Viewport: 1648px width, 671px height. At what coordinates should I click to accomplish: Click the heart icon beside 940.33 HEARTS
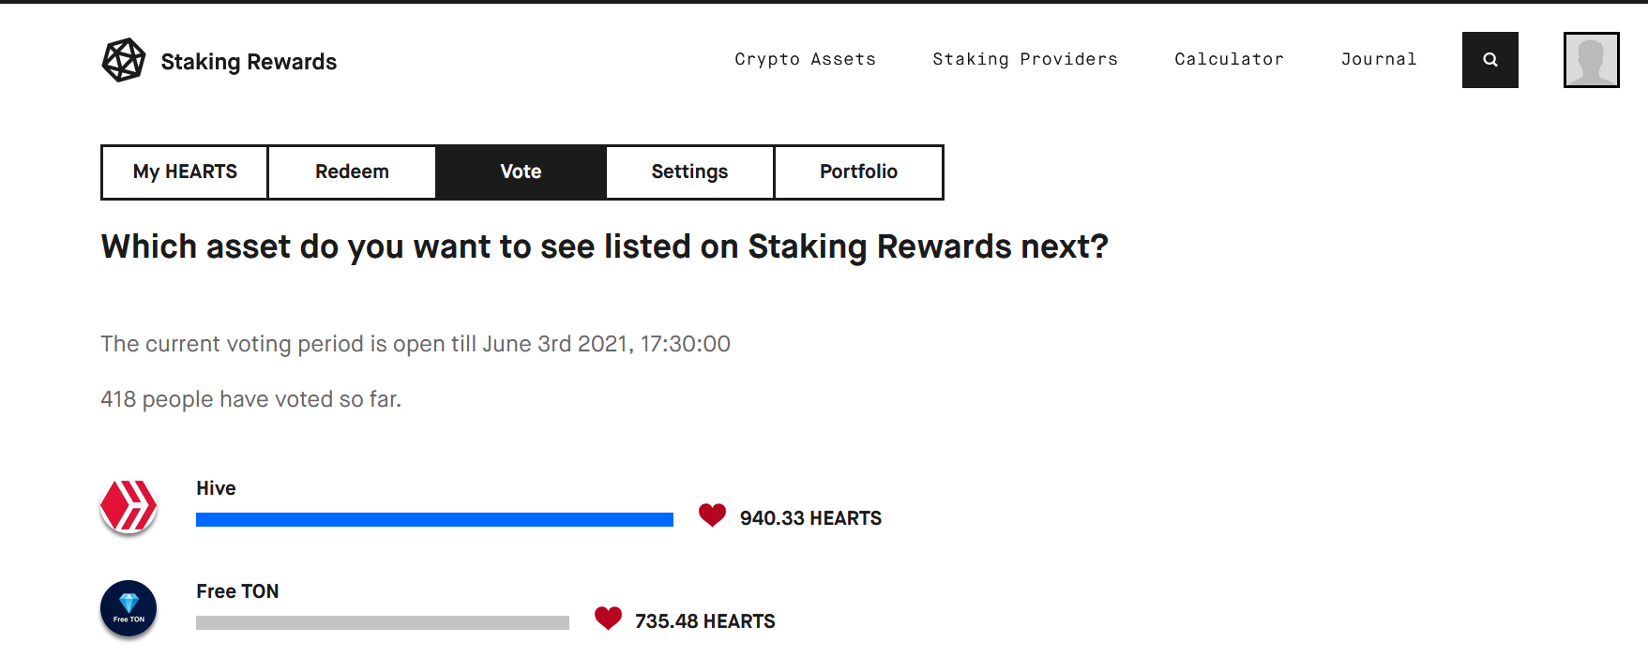pyautogui.click(x=713, y=515)
